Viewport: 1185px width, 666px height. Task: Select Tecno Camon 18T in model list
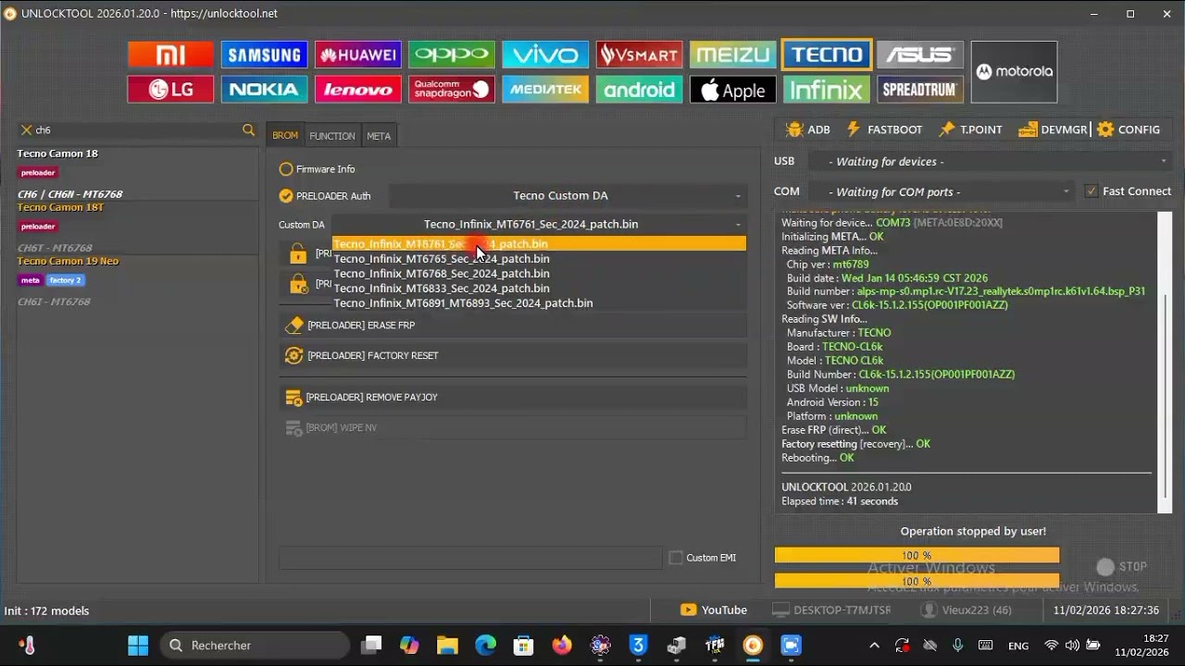(60, 207)
